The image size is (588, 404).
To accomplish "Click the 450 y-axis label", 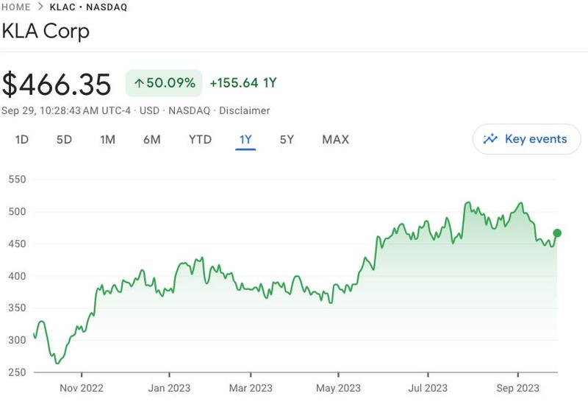I will tap(17, 244).
